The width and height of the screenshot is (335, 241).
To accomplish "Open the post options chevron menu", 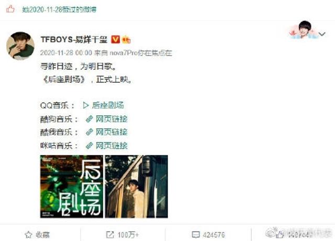I will click(322, 34).
